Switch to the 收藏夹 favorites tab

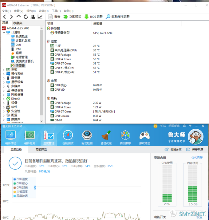(18, 23)
